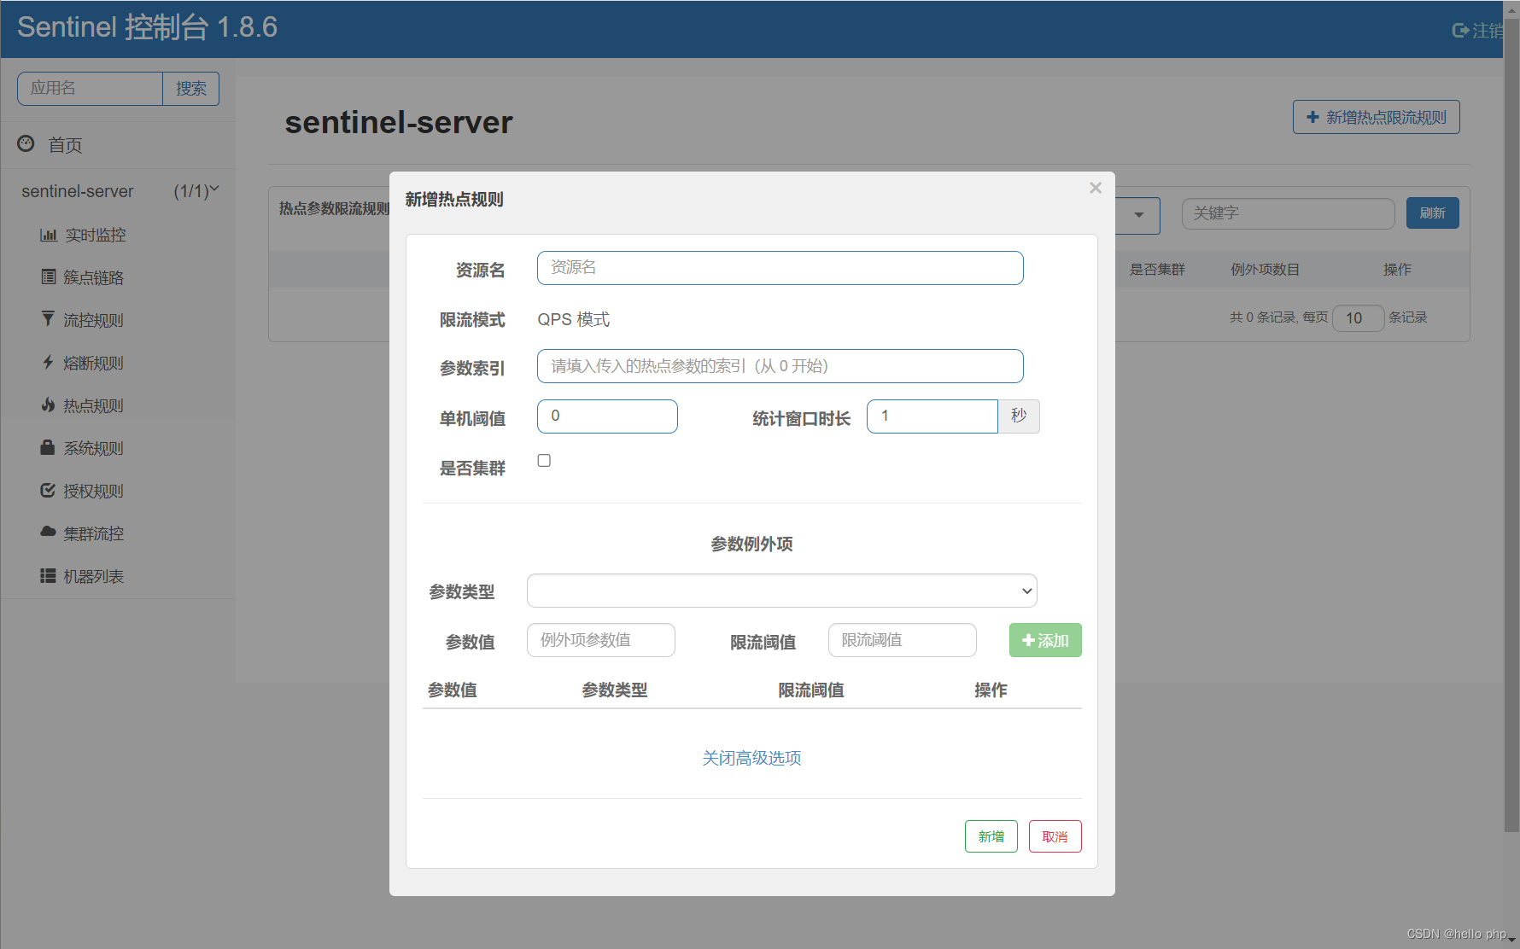
Task: Expand the sentinel-server app chevron in sidebar
Action: (x=214, y=189)
